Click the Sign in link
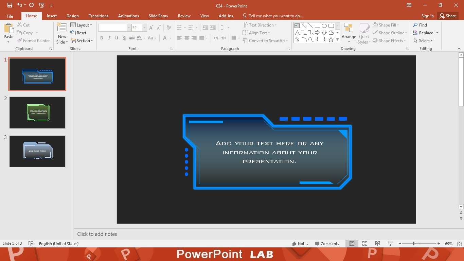464x261 pixels. 427,16
